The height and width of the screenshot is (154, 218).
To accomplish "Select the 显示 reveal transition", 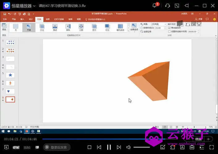I will coord(94,27).
